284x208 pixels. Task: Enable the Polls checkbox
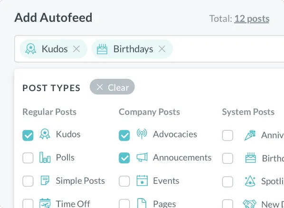28,158
